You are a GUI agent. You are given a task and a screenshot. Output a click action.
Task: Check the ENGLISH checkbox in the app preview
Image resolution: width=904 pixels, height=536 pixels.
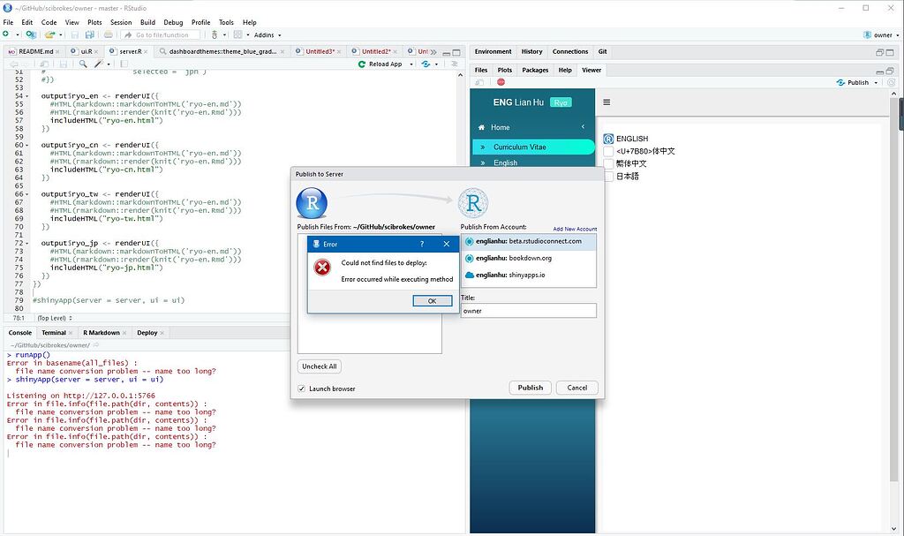607,138
